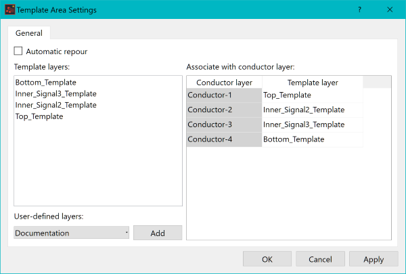
Task: Click the Template layer column header
Action: tap(313, 83)
